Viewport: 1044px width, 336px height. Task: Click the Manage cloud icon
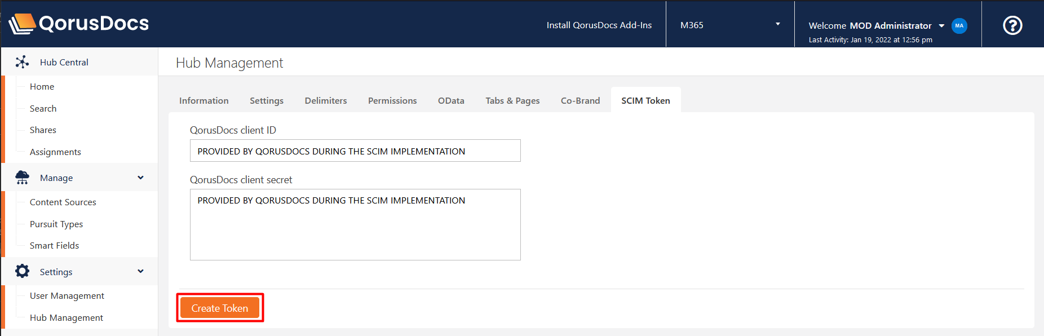(x=22, y=178)
